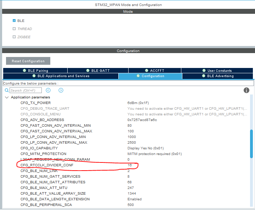
Task: Select CFG_CONSOLE_MENU parameter
Action: [x=40, y=114]
